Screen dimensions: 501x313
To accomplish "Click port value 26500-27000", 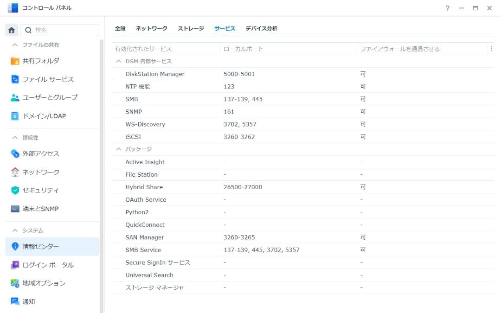I will tap(243, 187).
